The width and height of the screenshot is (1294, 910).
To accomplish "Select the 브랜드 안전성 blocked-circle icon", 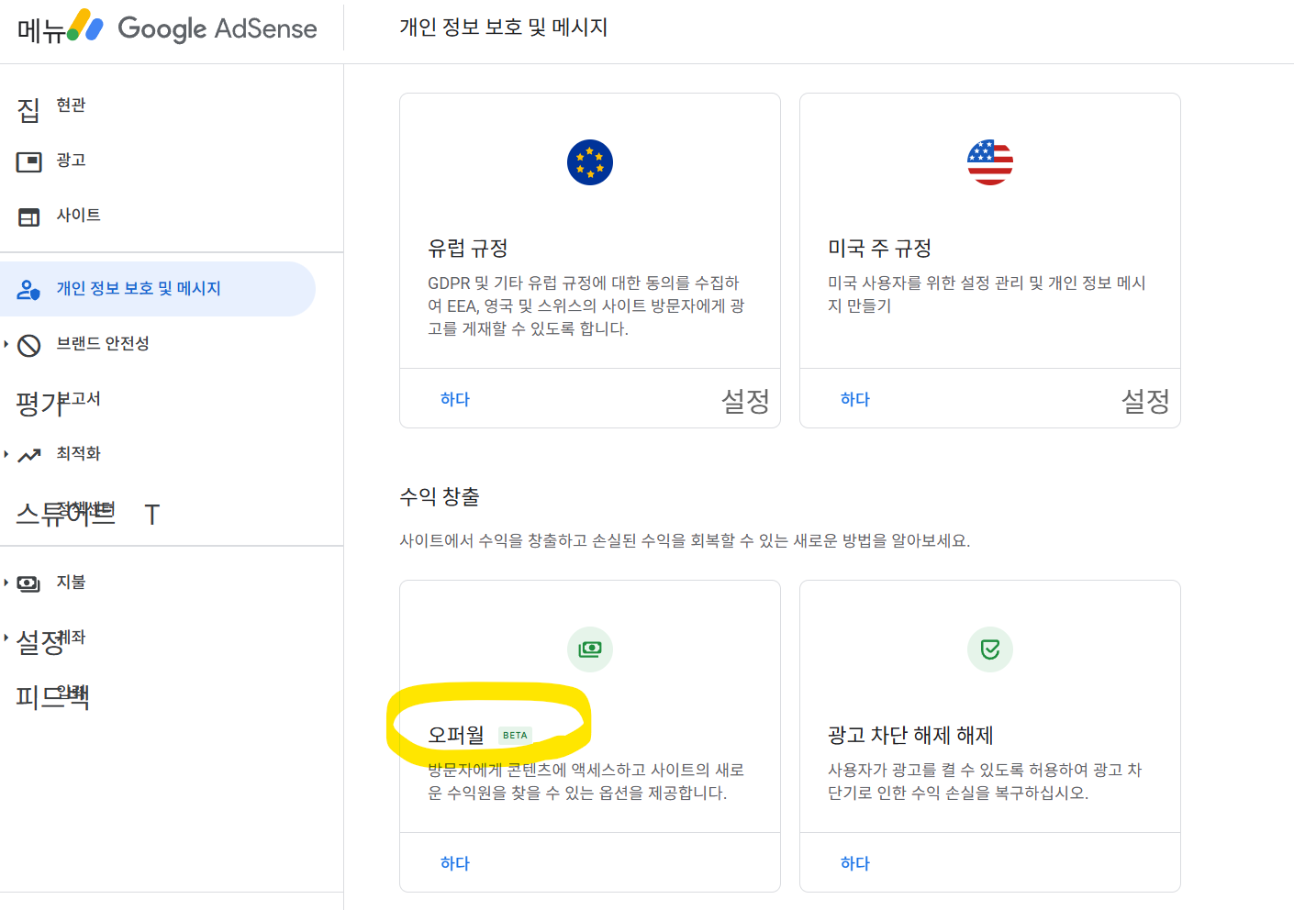I will tap(28, 344).
